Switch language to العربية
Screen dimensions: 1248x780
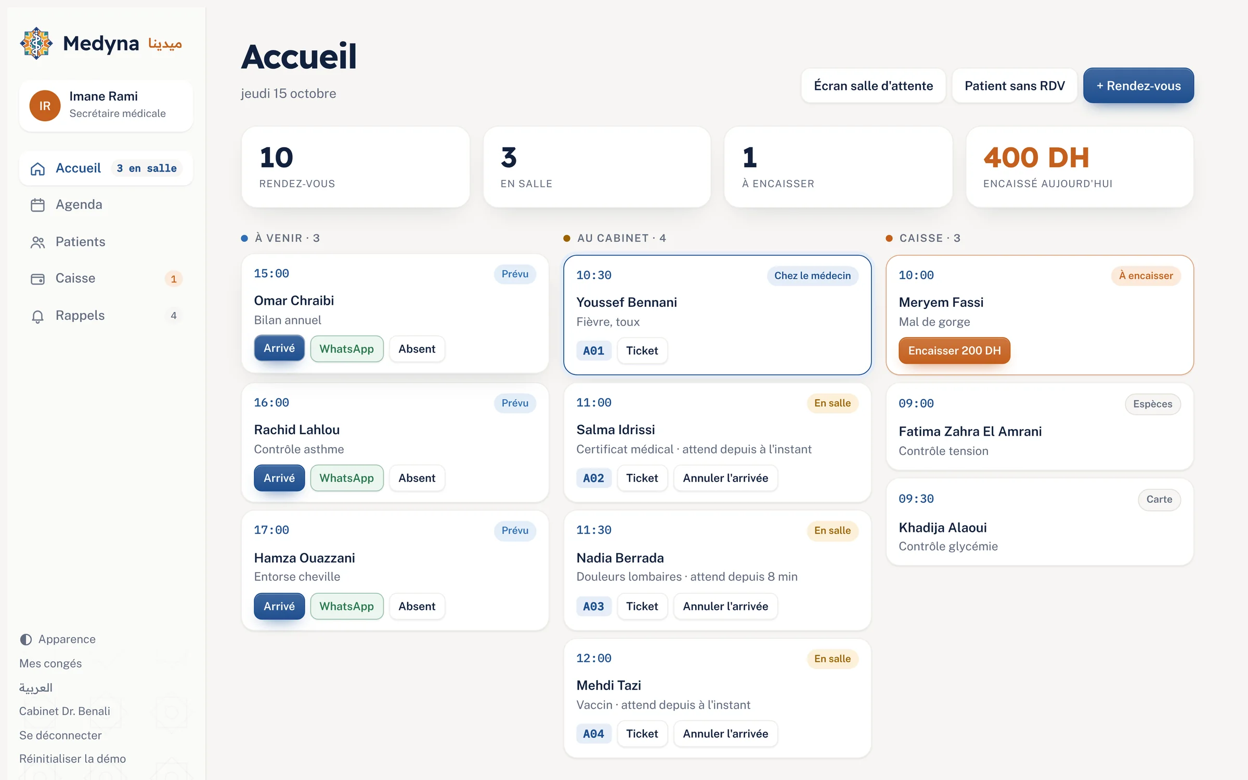pyautogui.click(x=36, y=687)
